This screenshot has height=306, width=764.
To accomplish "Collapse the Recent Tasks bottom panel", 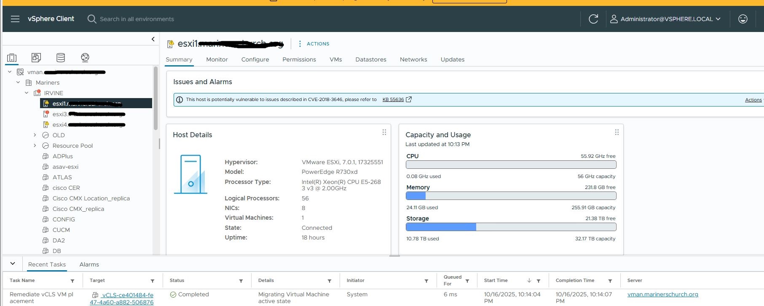I will 13,264.
